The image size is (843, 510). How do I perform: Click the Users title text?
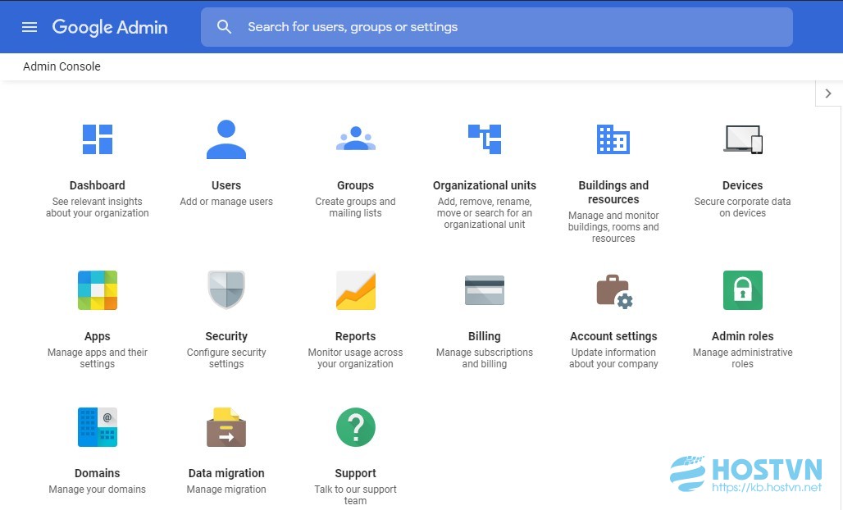[226, 185]
